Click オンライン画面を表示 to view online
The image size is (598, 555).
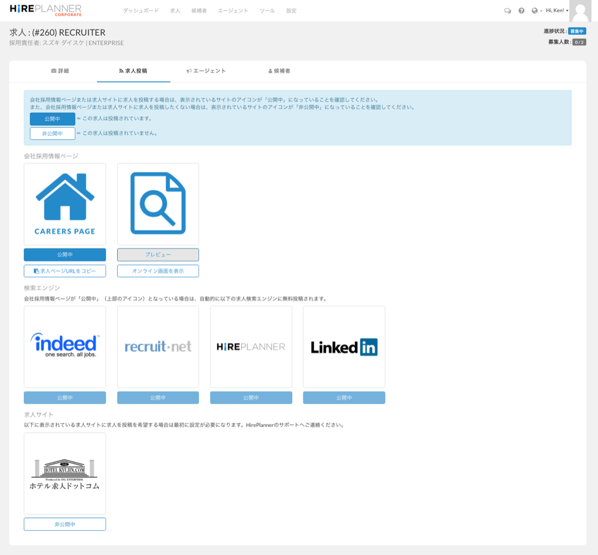pyautogui.click(x=158, y=271)
